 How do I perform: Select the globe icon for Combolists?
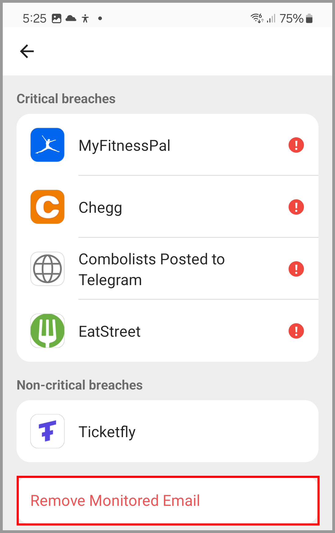coord(47,269)
